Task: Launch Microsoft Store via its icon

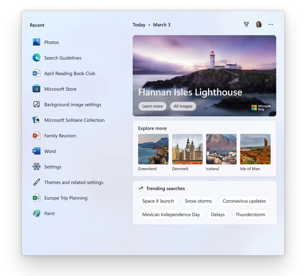Action: pos(37,89)
